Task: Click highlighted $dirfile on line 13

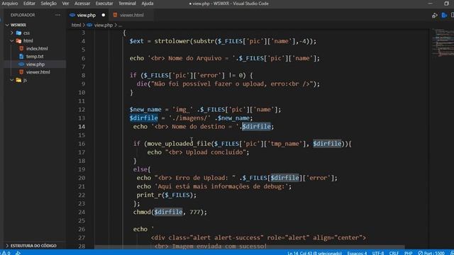Action: click(x=143, y=118)
